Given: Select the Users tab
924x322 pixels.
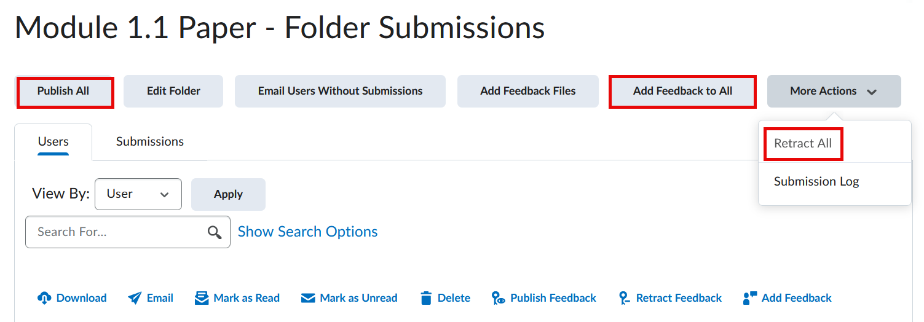Looking at the screenshot, I should coord(53,142).
